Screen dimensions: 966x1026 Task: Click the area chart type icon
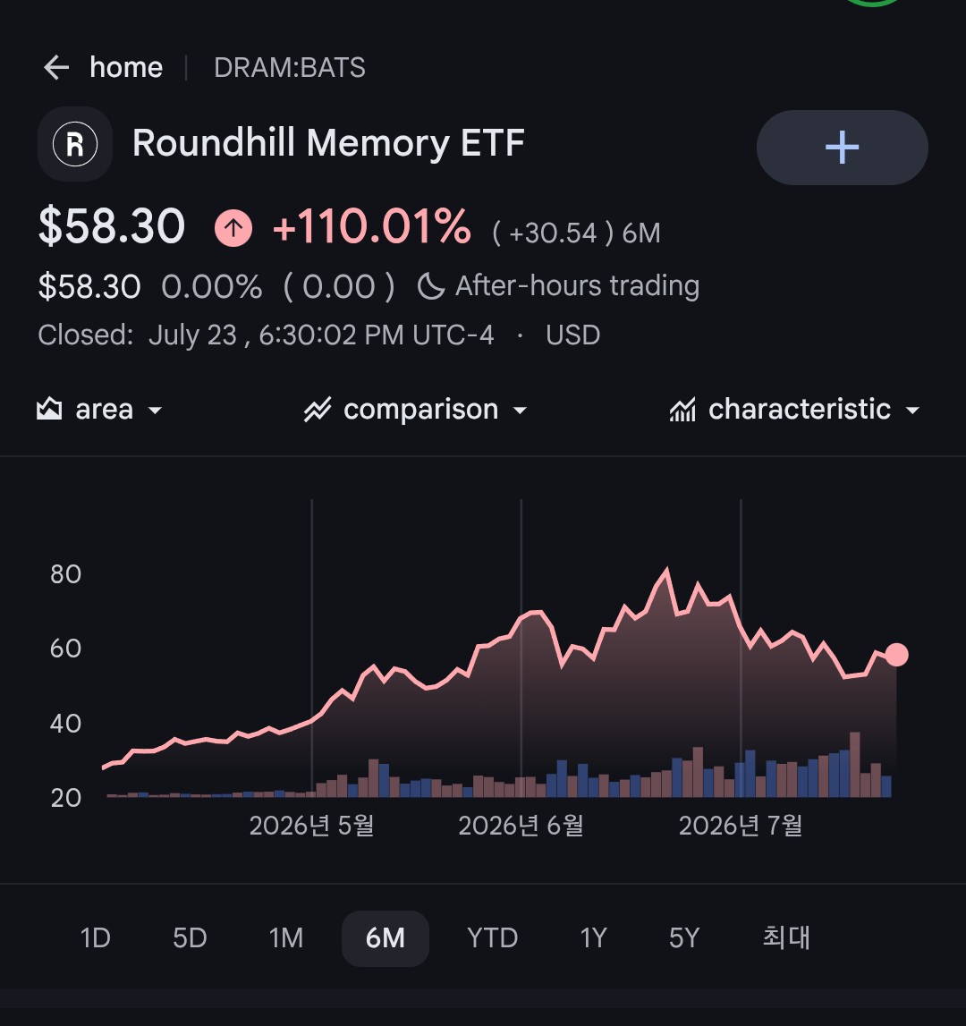click(x=49, y=409)
